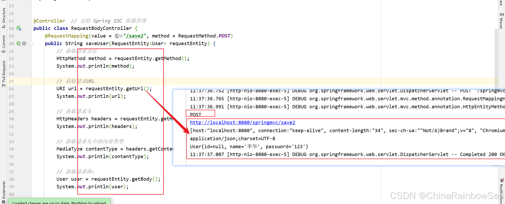Click the POST output line in console

pos(196,115)
